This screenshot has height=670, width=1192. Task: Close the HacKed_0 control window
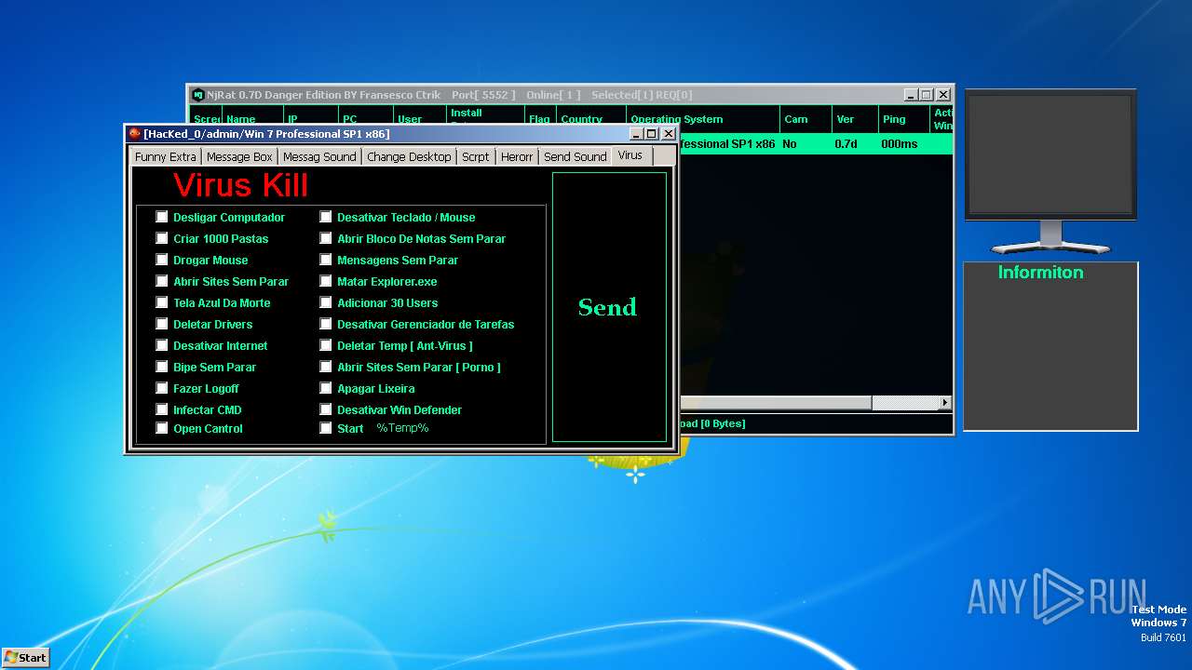tap(668, 134)
